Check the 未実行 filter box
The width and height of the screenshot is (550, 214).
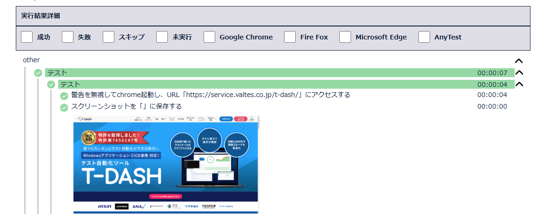[162, 37]
